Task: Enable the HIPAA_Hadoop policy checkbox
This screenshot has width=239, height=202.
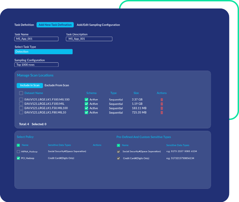Action: pos(18,151)
